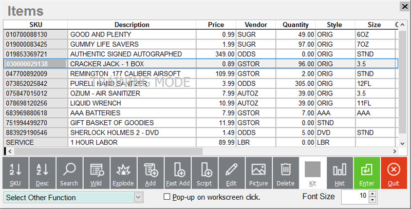This screenshot has height=209, width=411.
Task: Edit the selected item
Action: (232, 173)
